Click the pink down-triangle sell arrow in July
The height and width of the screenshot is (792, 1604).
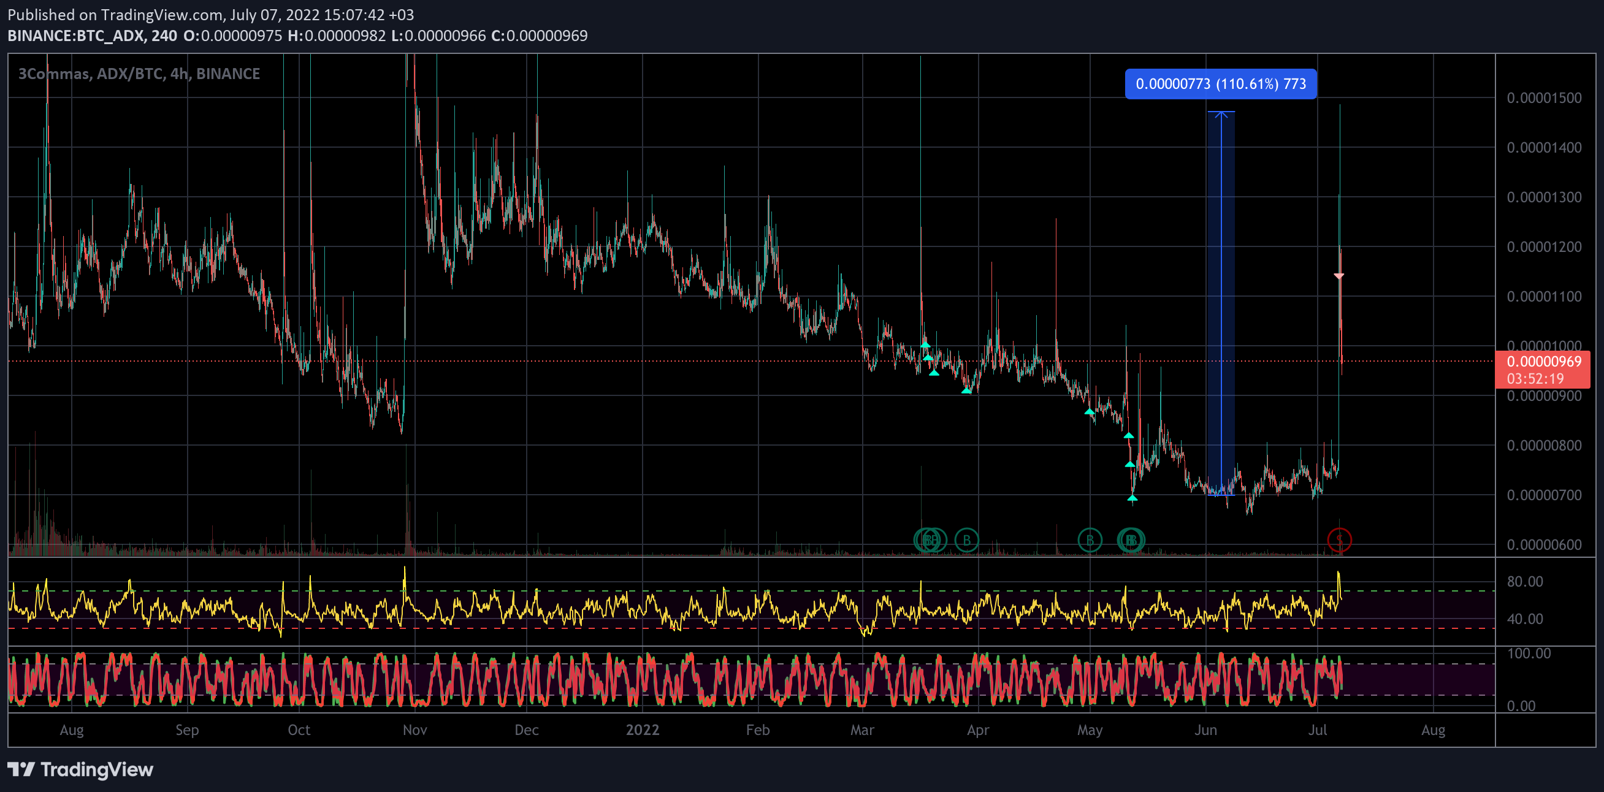coord(1339,275)
